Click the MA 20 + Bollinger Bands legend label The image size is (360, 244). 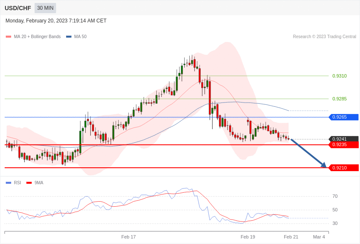point(37,36)
